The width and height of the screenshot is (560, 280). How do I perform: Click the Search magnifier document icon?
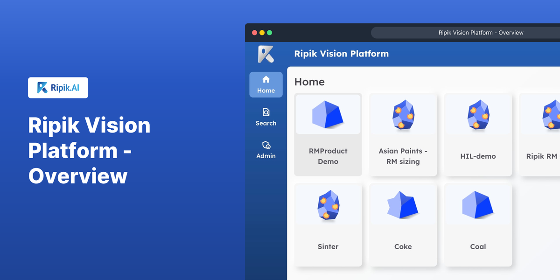(x=266, y=112)
